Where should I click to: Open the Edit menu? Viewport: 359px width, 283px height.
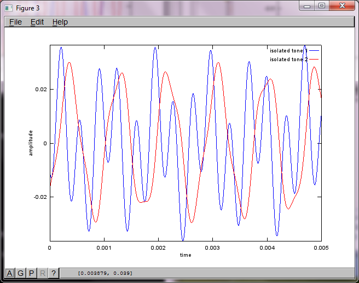pos(37,22)
